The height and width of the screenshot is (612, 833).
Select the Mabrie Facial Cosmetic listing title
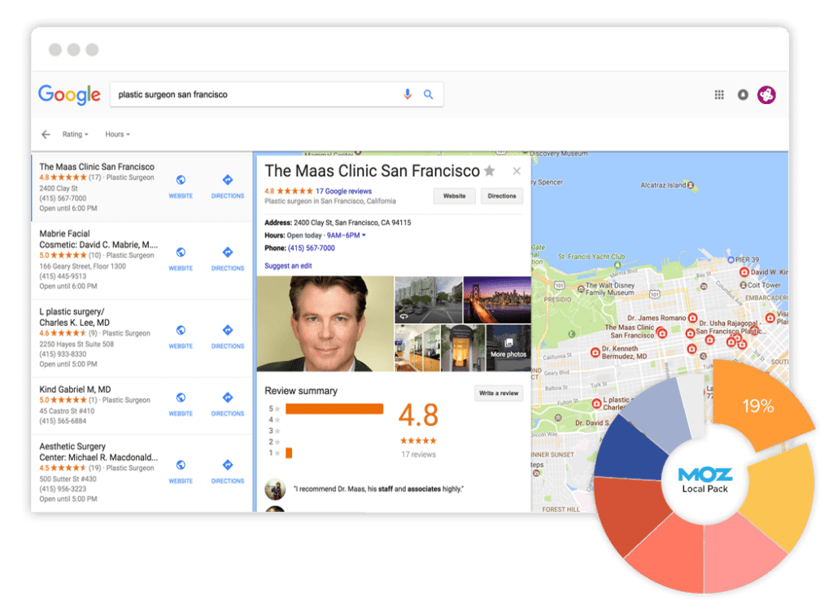98,239
